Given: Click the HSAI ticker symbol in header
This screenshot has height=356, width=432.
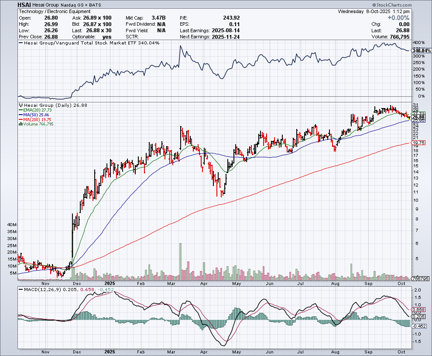Looking at the screenshot, I should [x=25, y=5].
